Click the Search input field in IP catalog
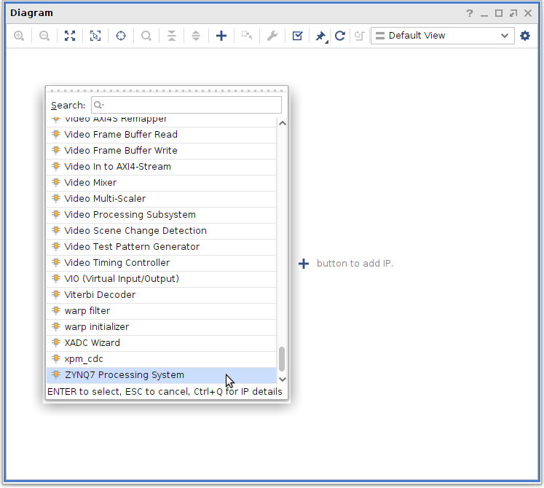The width and height of the screenshot is (544, 488). 186,105
